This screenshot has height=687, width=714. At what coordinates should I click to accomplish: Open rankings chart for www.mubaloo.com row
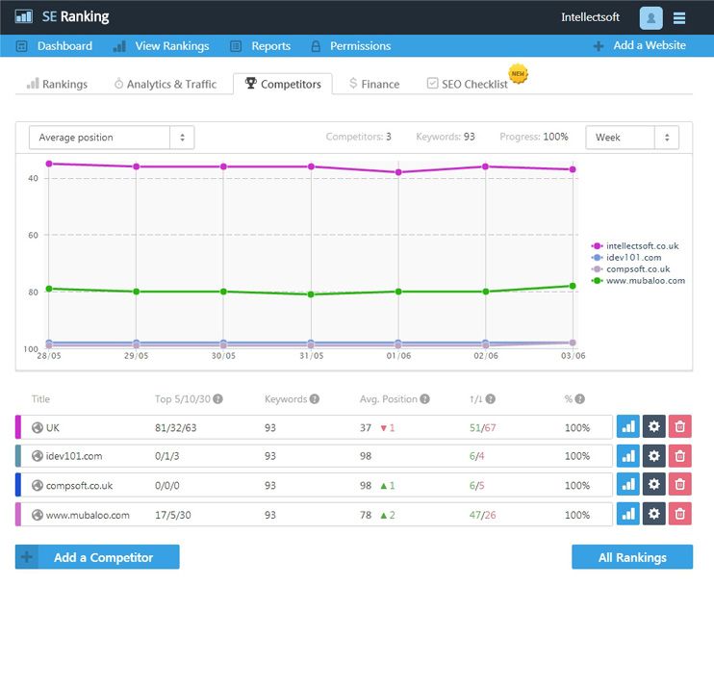click(x=628, y=514)
